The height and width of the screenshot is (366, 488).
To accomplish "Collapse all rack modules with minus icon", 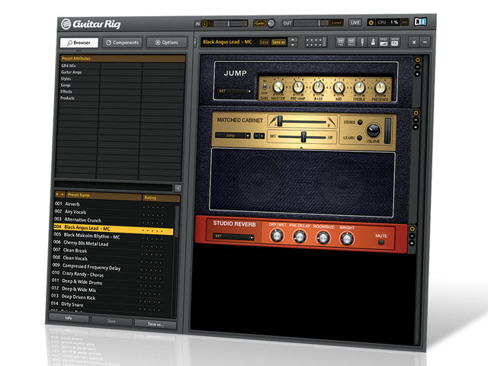I will click(x=425, y=42).
